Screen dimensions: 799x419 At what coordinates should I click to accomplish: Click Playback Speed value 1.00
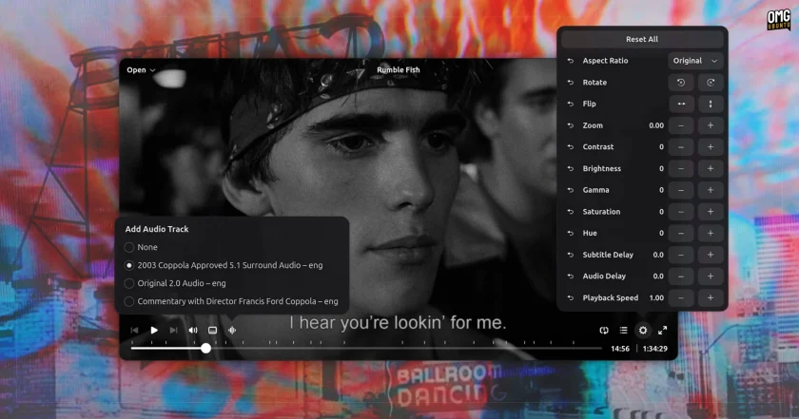click(x=656, y=297)
